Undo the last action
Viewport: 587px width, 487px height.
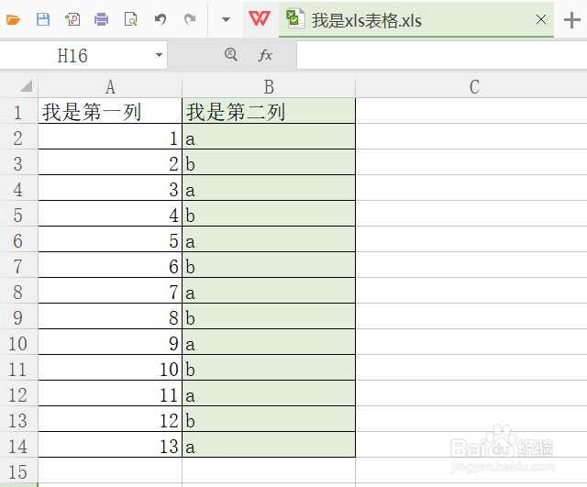click(x=161, y=19)
